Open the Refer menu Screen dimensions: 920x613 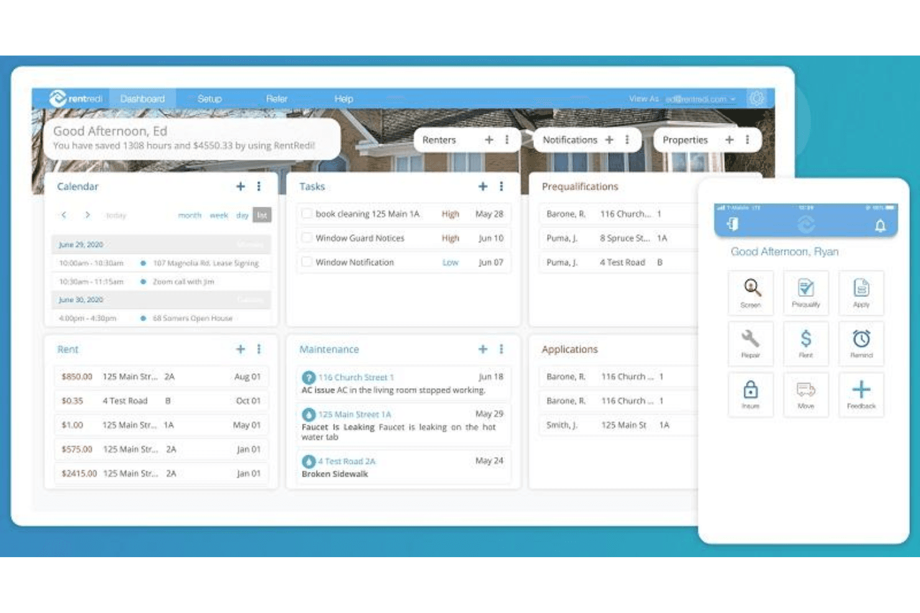277,99
